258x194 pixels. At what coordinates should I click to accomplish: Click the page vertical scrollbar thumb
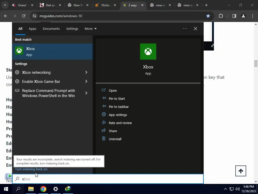[256, 63]
